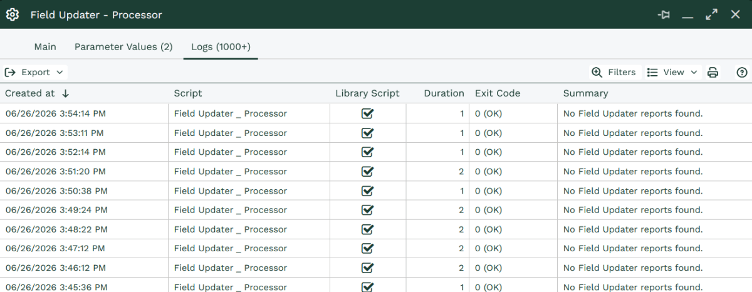752x292 pixels.
Task: Toggle Library Script checkbox for 3:52:14 PM row
Action: [367, 152]
